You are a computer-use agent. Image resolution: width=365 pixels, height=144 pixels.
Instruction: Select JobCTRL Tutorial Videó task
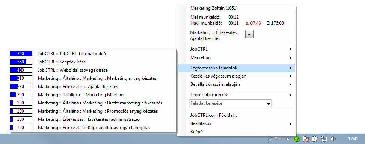tap(92, 54)
